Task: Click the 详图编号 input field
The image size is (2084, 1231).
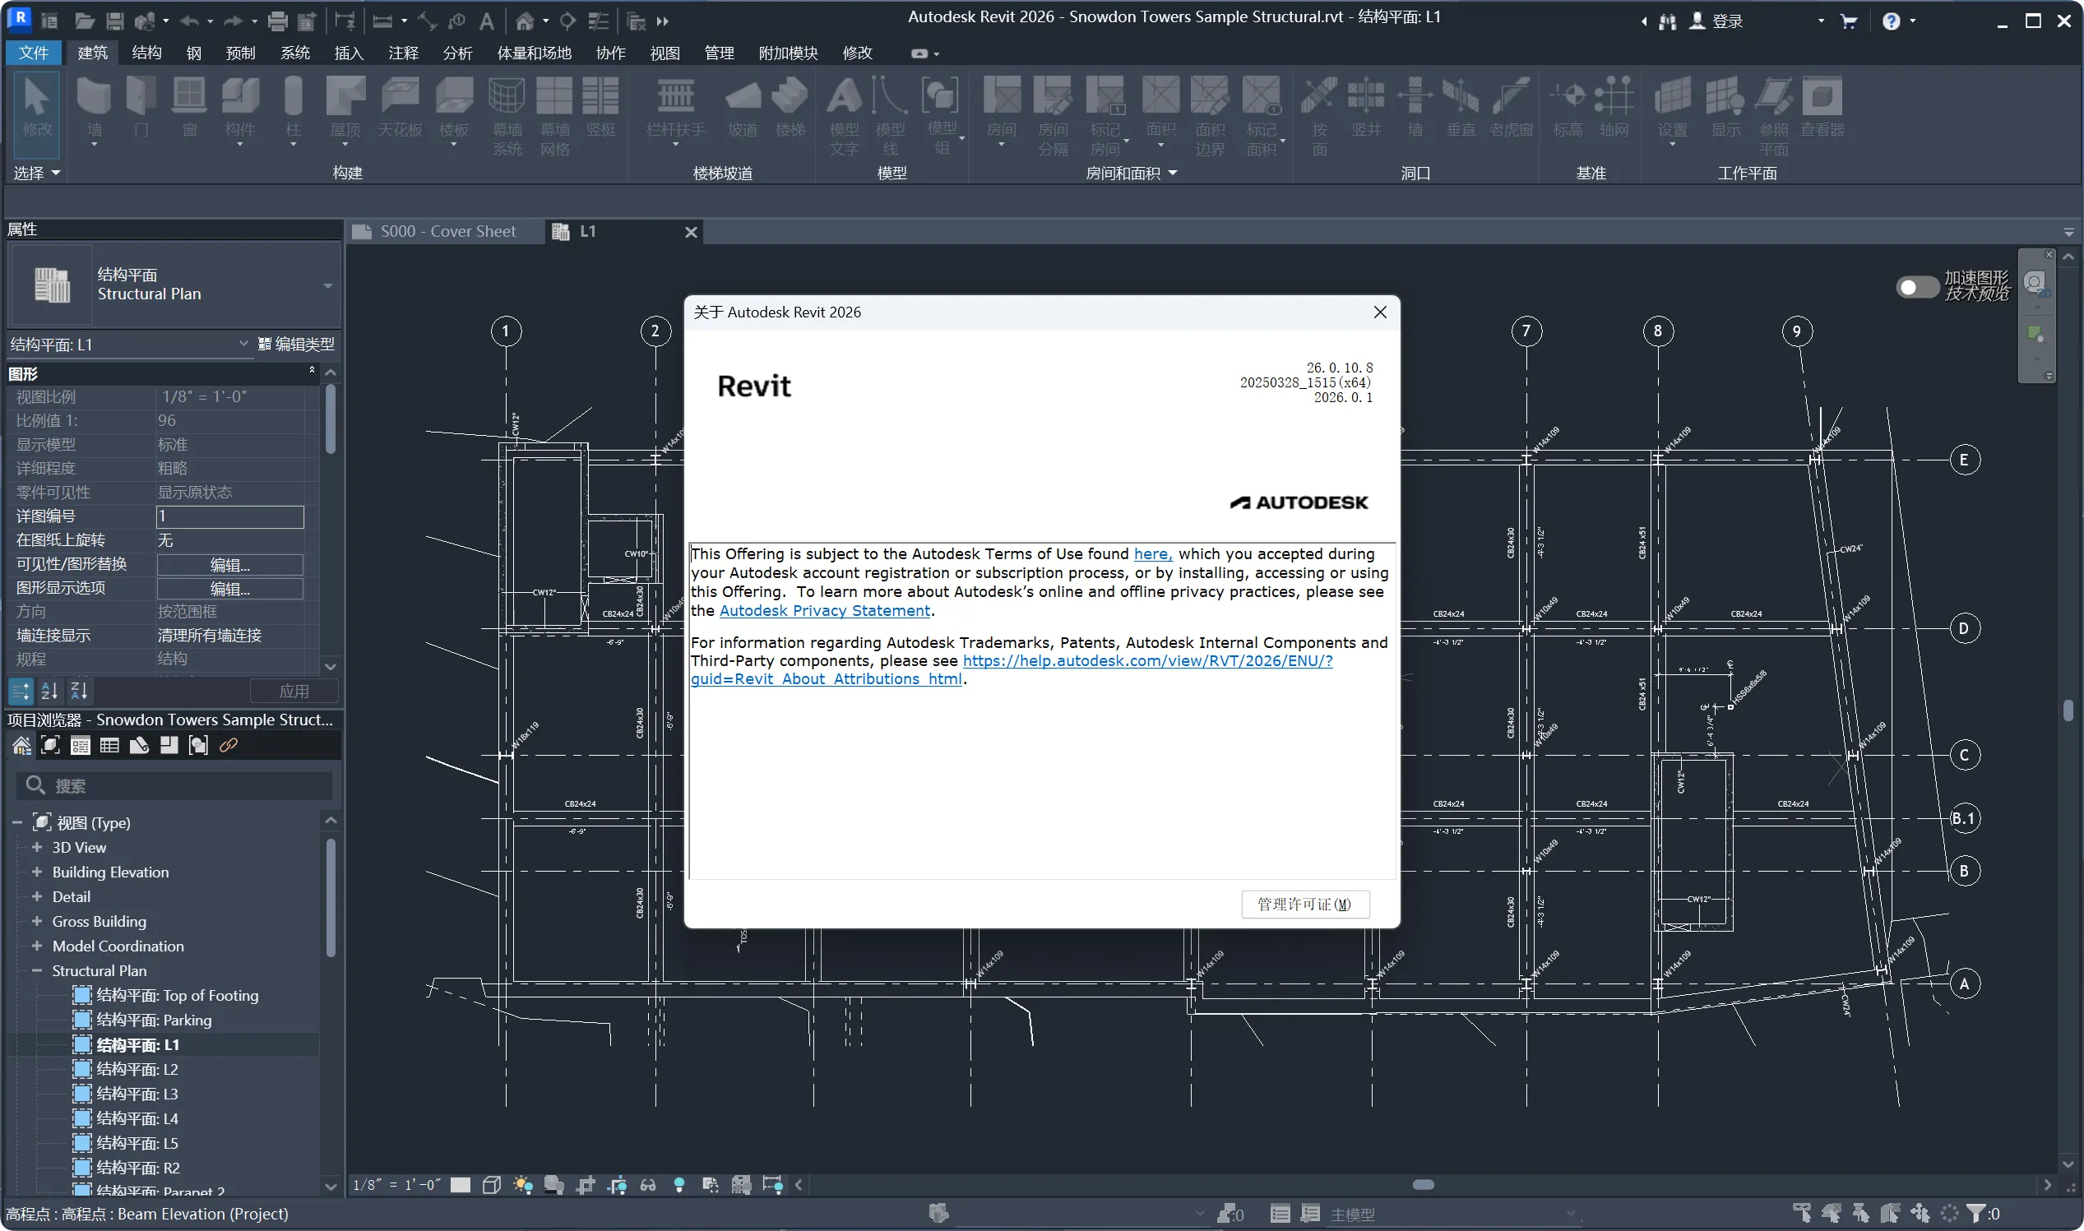Action: point(229,516)
